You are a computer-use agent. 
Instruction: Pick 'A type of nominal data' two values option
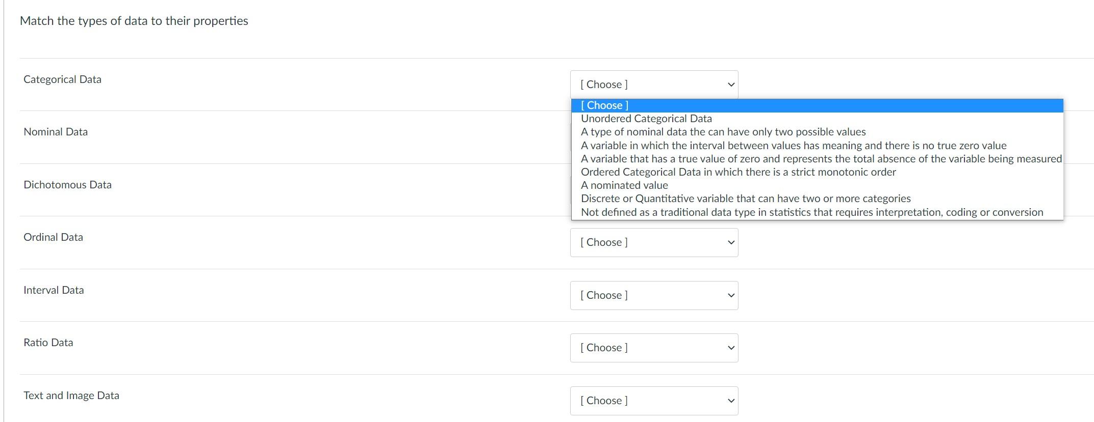[x=817, y=132]
